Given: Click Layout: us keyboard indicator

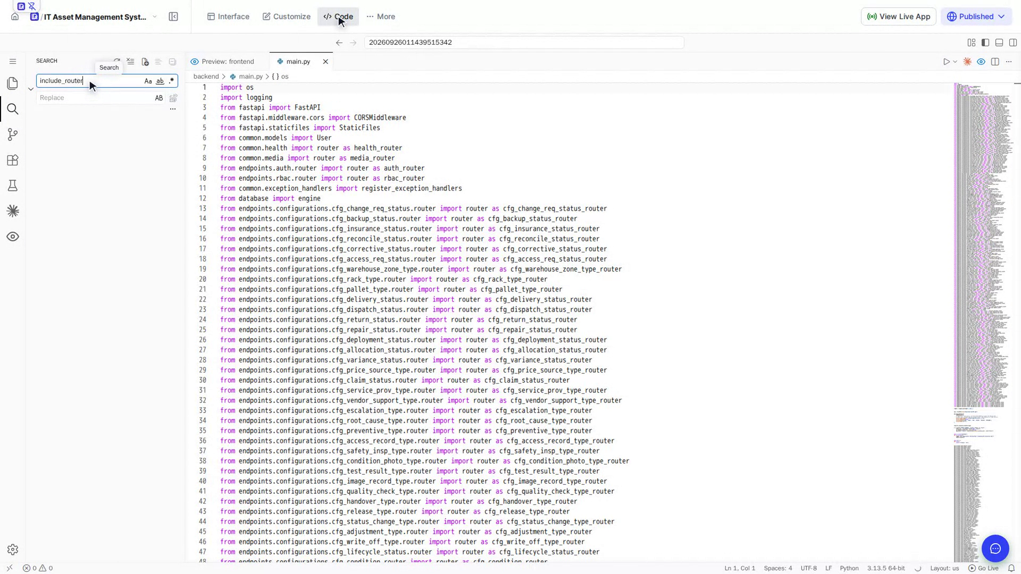Looking at the screenshot, I should [x=944, y=568].
